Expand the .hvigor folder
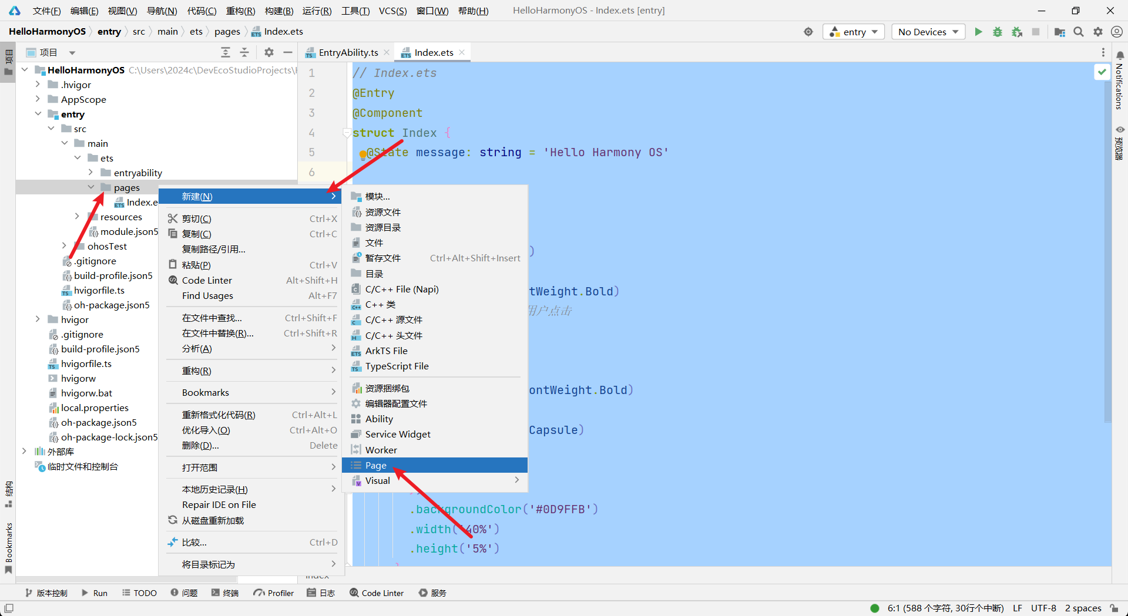 [38, 85]
